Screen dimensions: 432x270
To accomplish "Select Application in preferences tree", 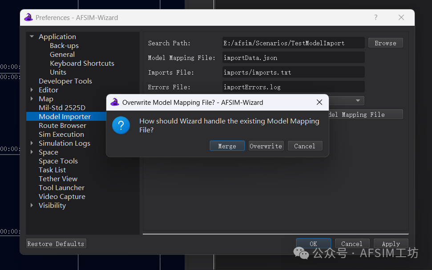I will (x=57, y=36).
